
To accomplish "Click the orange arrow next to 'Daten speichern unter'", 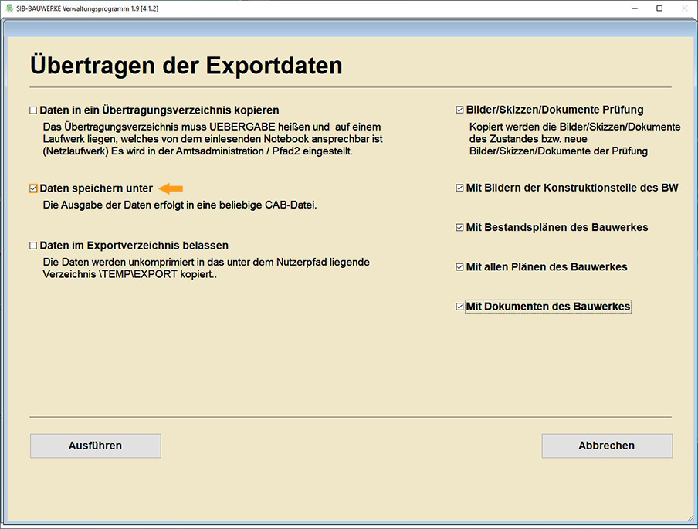I will point(171,188).
